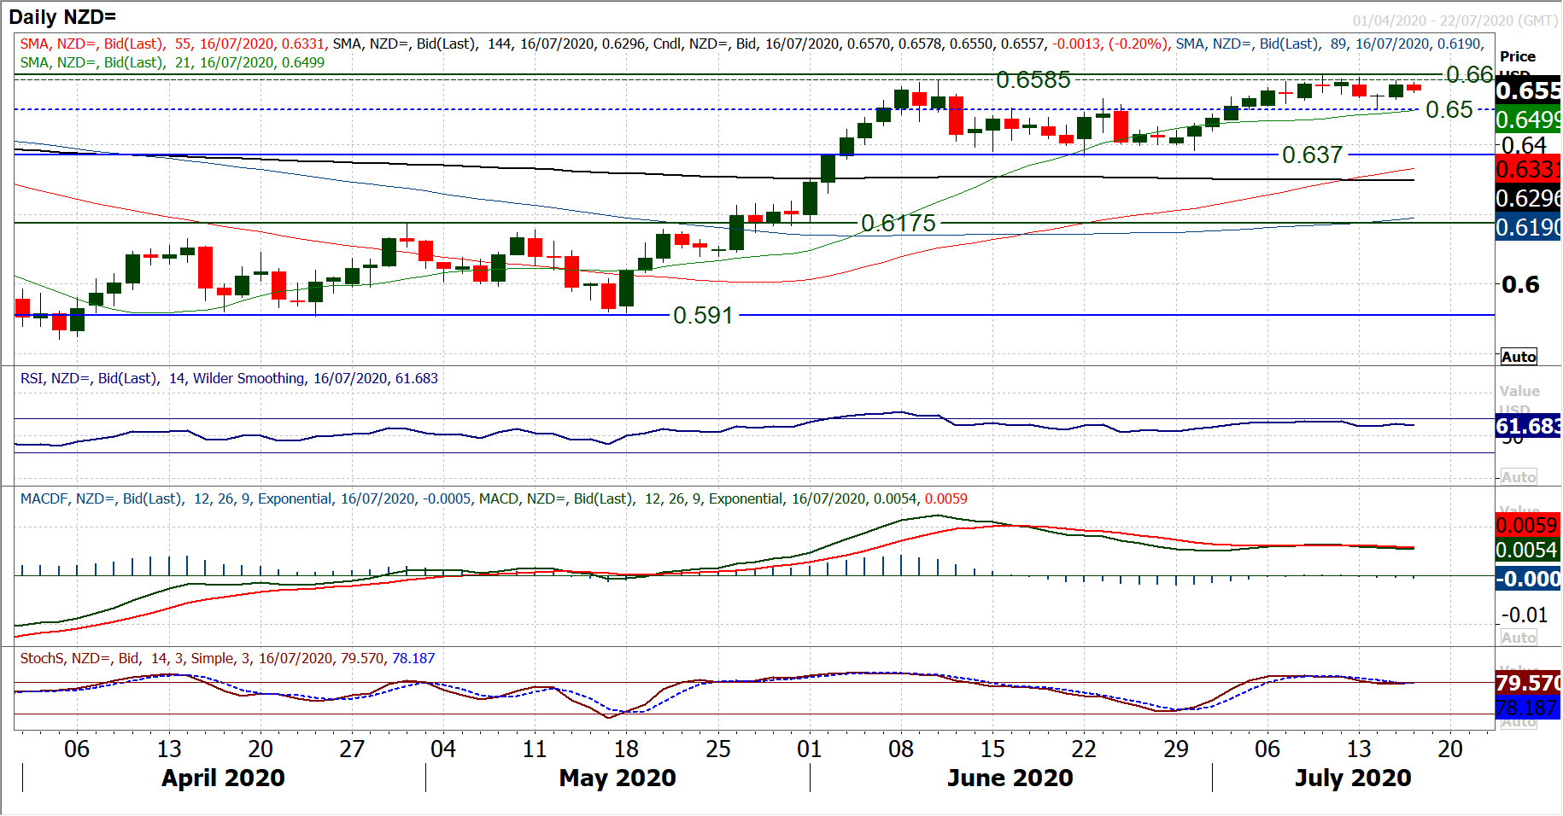Click the Price axis header label
This screenshot has height=816, width=1563.
[1518, 56]
